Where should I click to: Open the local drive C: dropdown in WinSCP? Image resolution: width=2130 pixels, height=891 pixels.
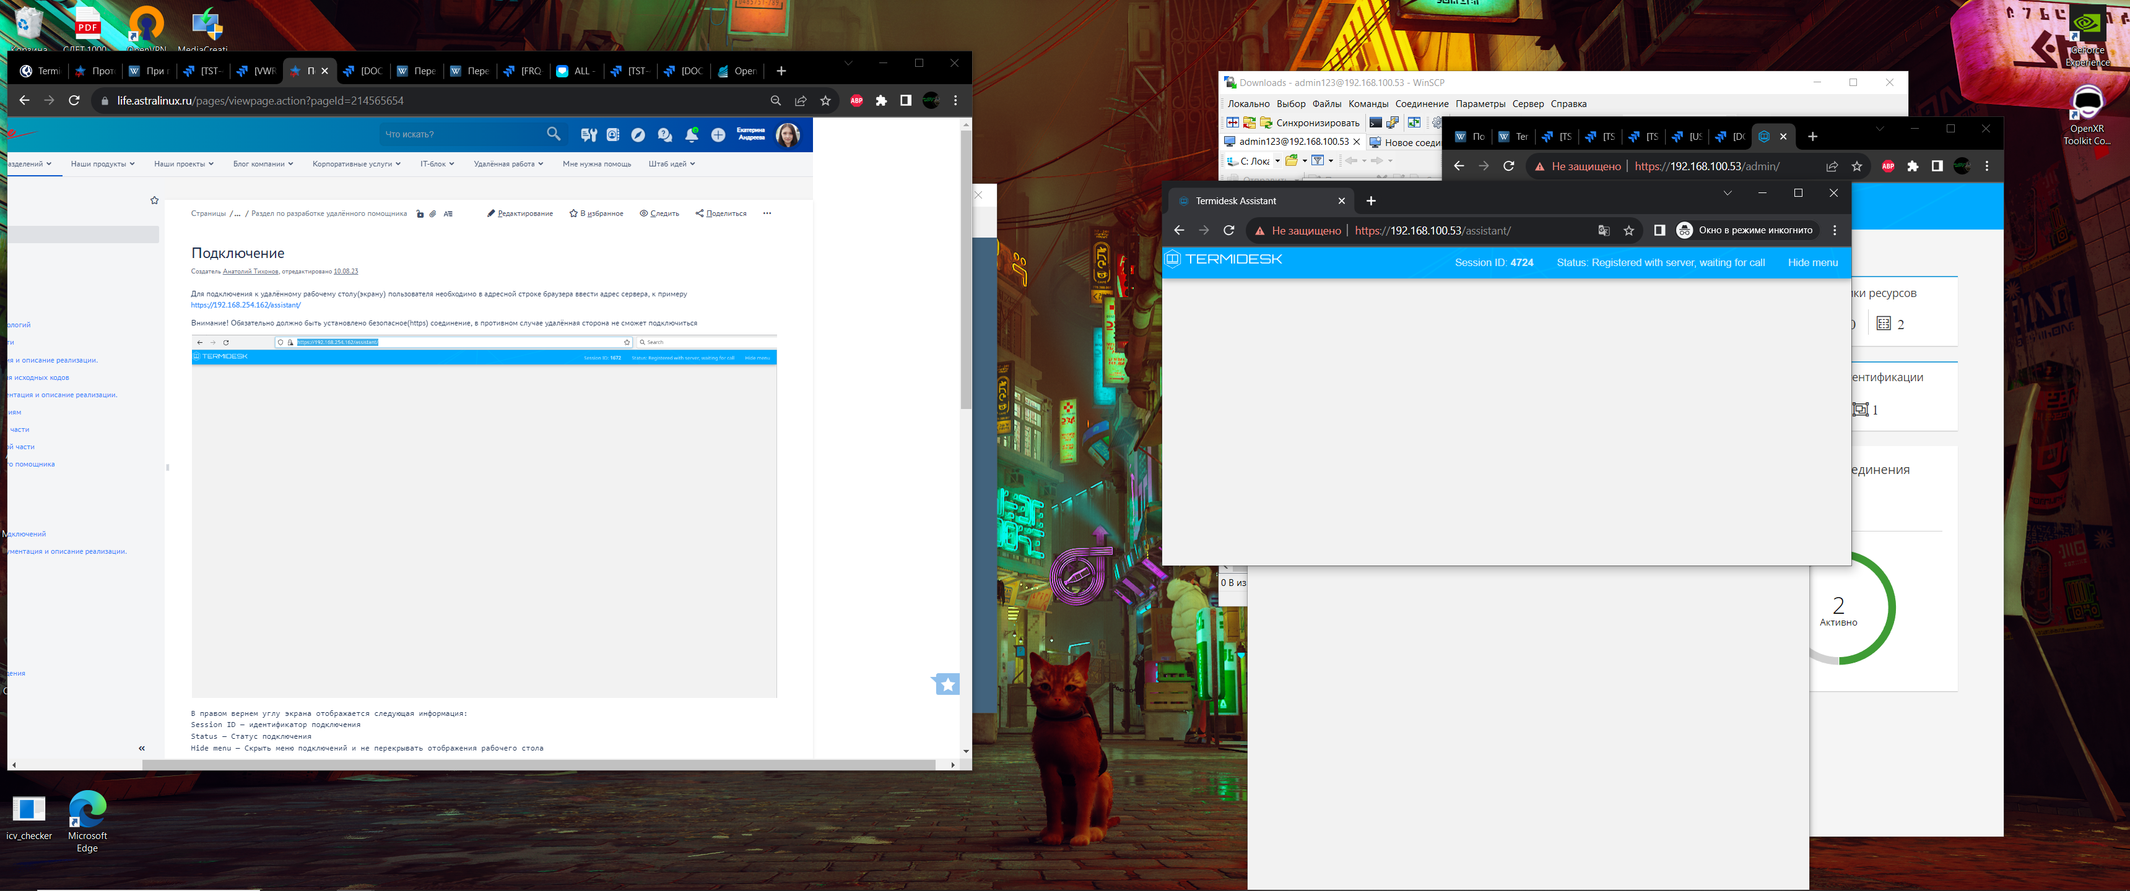(1277, 161)
